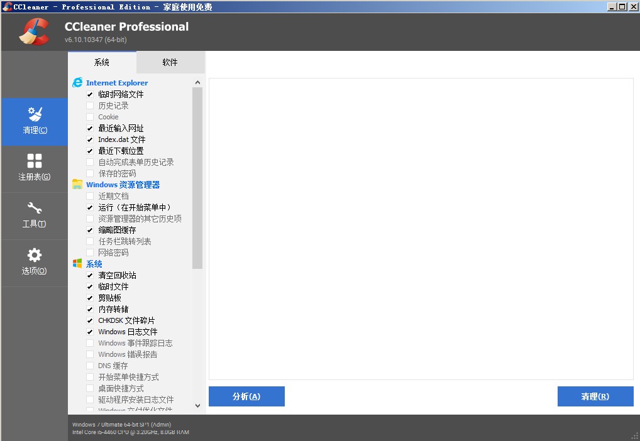Screen dimensions: 640x441
Task: Click the window corner sizing grip
Action: coord(635,436)
